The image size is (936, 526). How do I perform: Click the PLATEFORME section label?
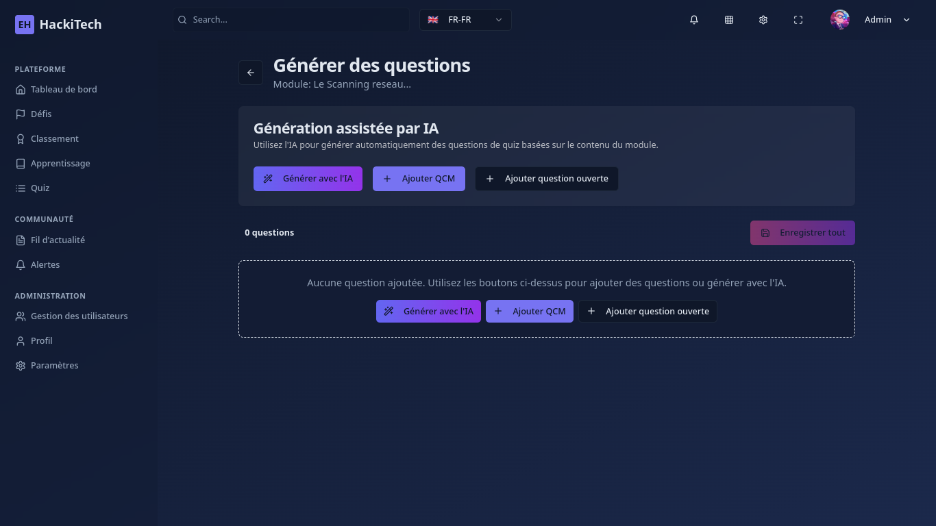[x=40, y=69]
